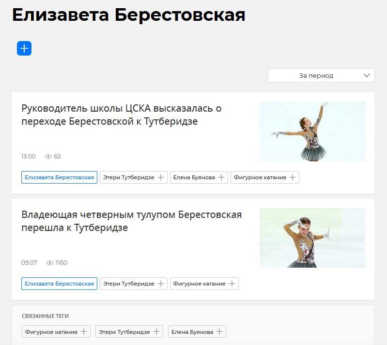The height and width of the screenshot is (345, 387).
Task: Add 'Елена Буянова' plus in related tags
Action: 219,331
